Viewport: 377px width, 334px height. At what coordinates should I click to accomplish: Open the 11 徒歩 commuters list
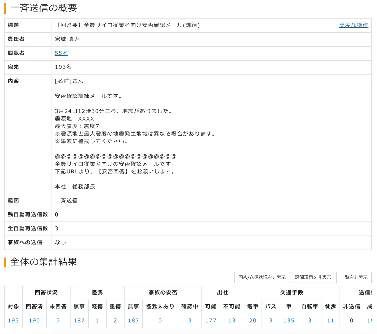(330, 320)
